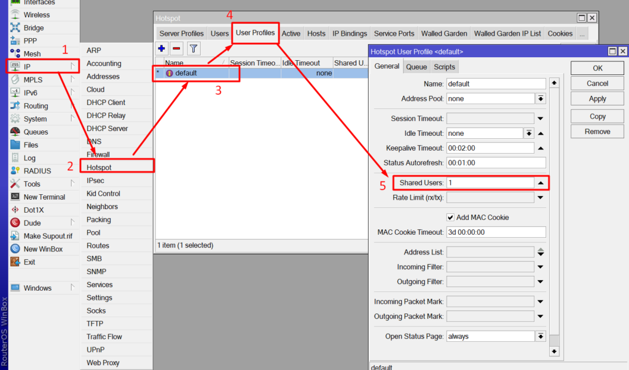This screenshot has width=629, height=370.
Task: Click the Dot1X icon in the sidebar
Action: [15, 210]
